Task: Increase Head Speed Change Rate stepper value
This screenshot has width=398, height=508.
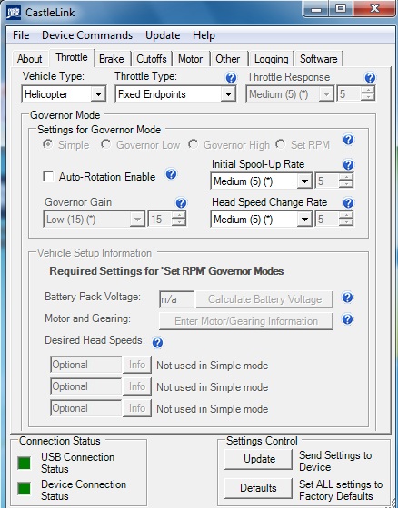Action: pyautogui.click(x=346, y=216)
